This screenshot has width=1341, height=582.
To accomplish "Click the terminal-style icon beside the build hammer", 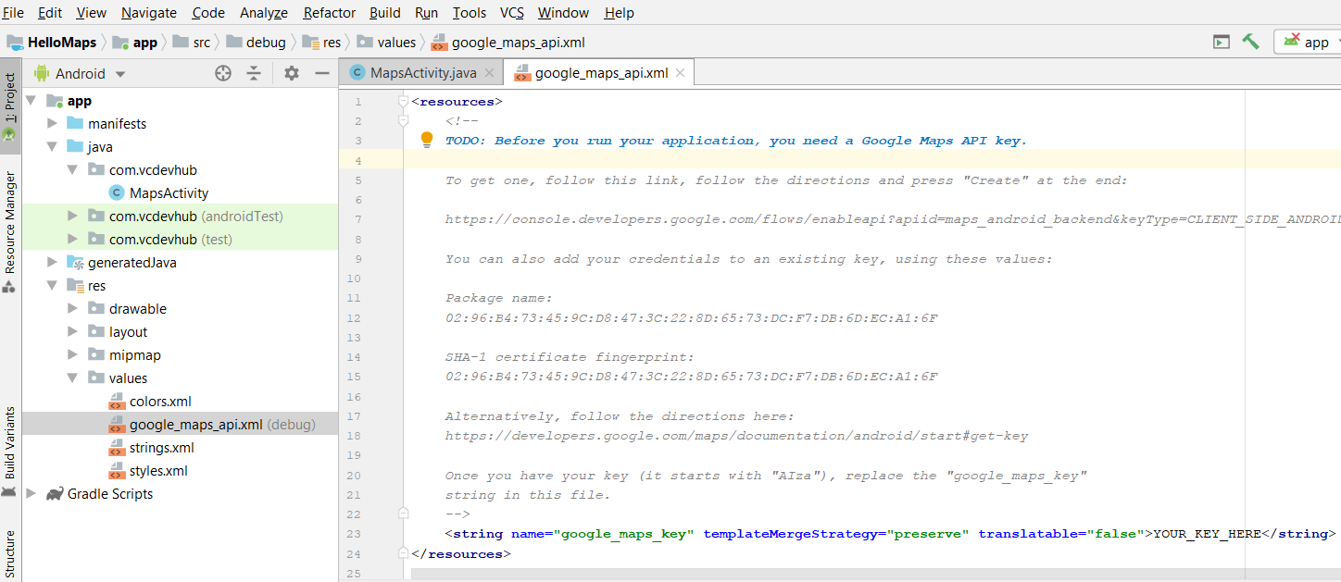I will click(x=1222, y=42).
